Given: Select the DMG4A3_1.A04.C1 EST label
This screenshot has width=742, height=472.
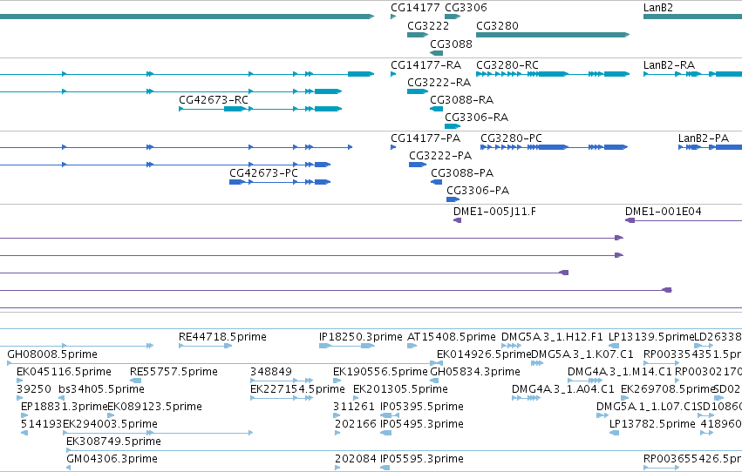Looking at the screenshot, I should (563, 389).
